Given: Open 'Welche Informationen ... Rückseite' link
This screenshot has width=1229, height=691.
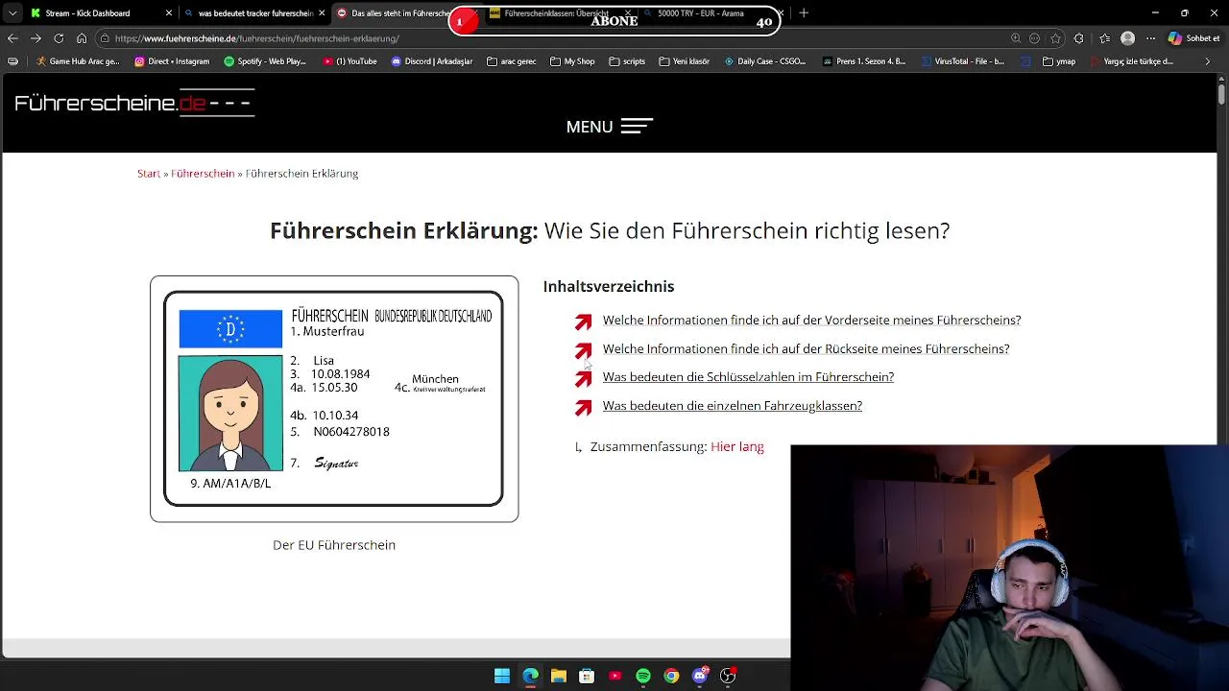Looking at the screenshot, I should tap(806, 349).
